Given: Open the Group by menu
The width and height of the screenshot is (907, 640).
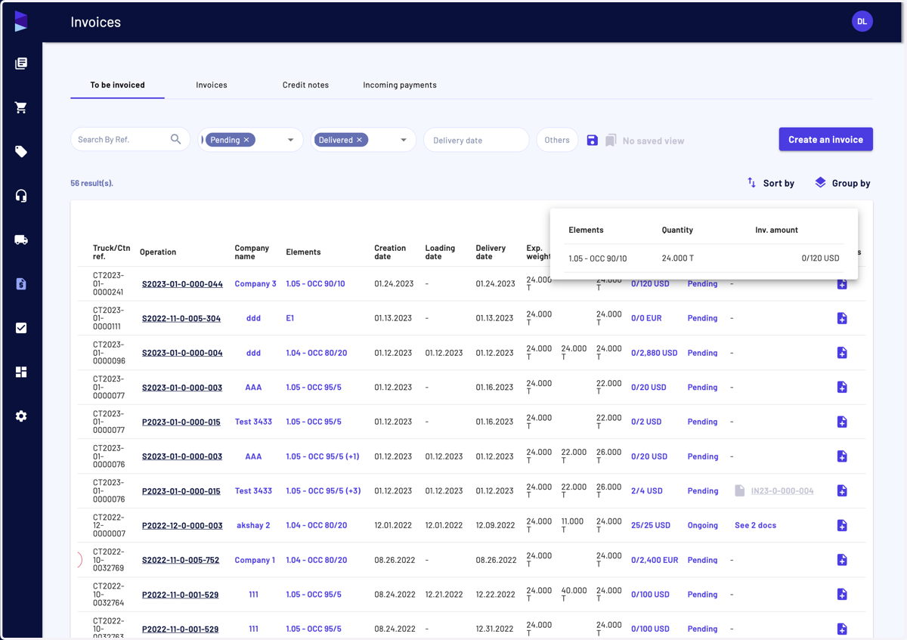Looking at the screenshot, I should [x=843, y=183].
